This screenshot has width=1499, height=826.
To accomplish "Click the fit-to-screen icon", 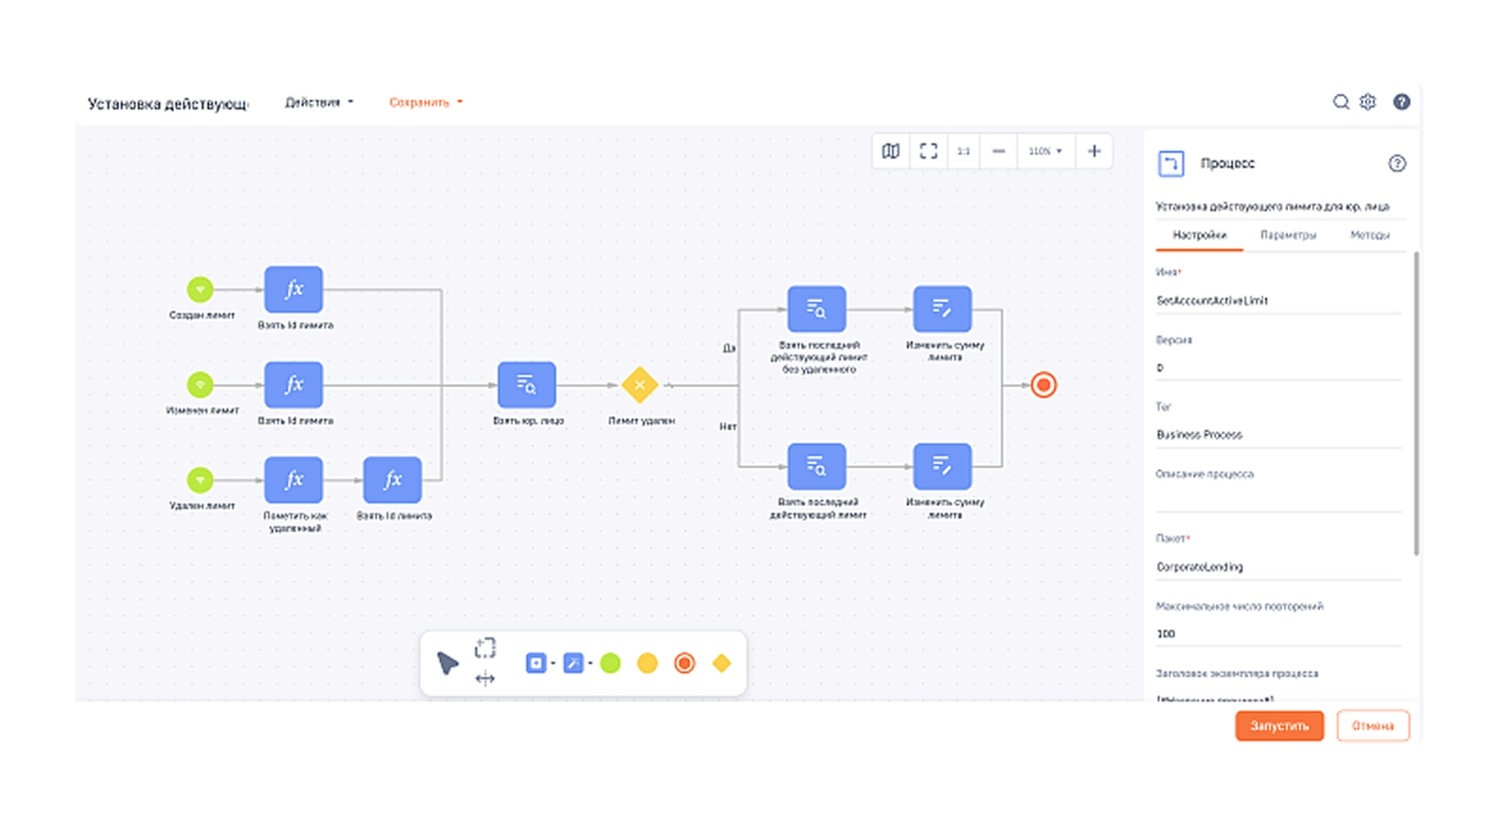I will click(929, 151).
